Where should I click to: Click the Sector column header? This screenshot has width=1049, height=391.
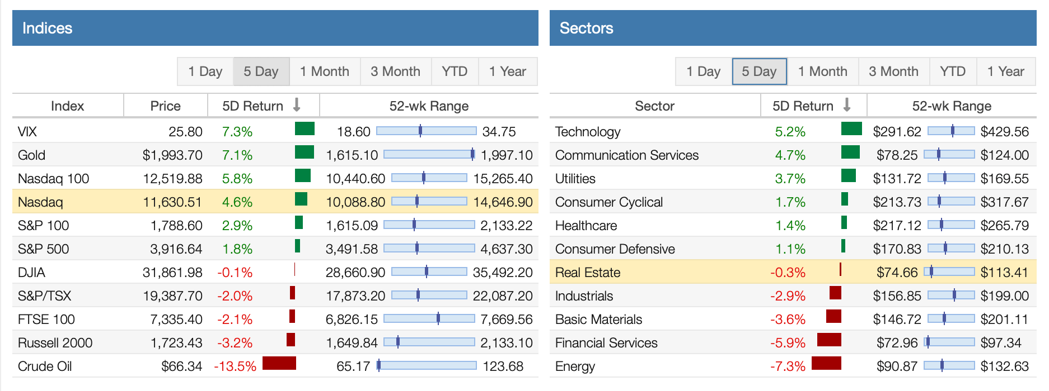(x=655, y=106)
